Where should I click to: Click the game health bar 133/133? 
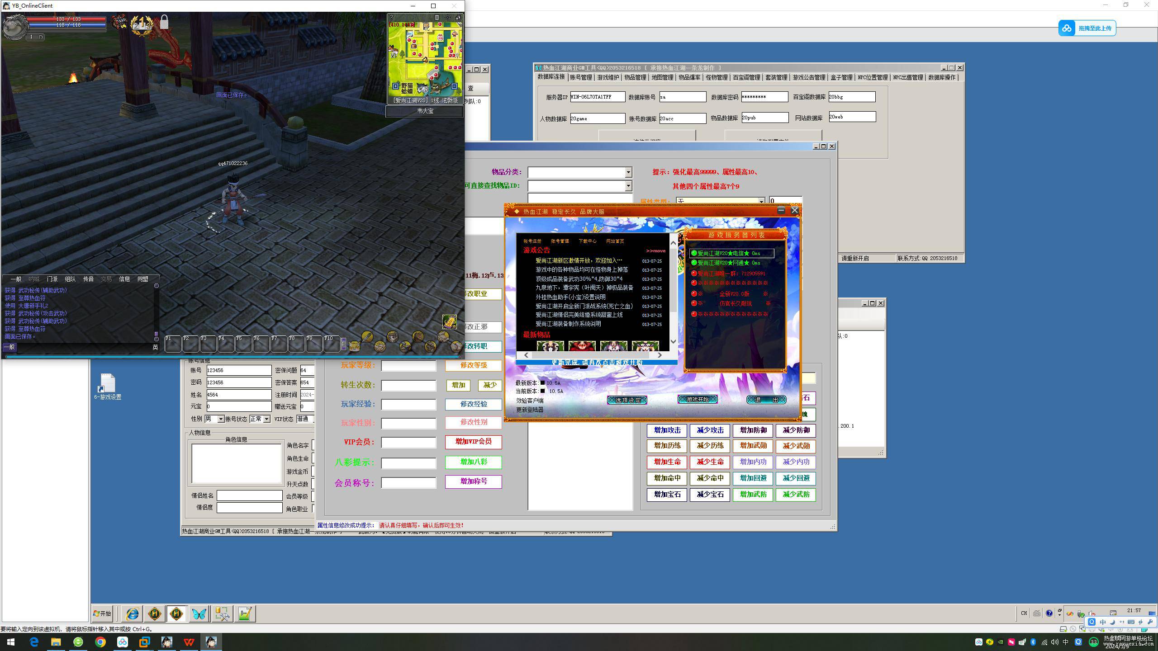[x=67, y=19]
